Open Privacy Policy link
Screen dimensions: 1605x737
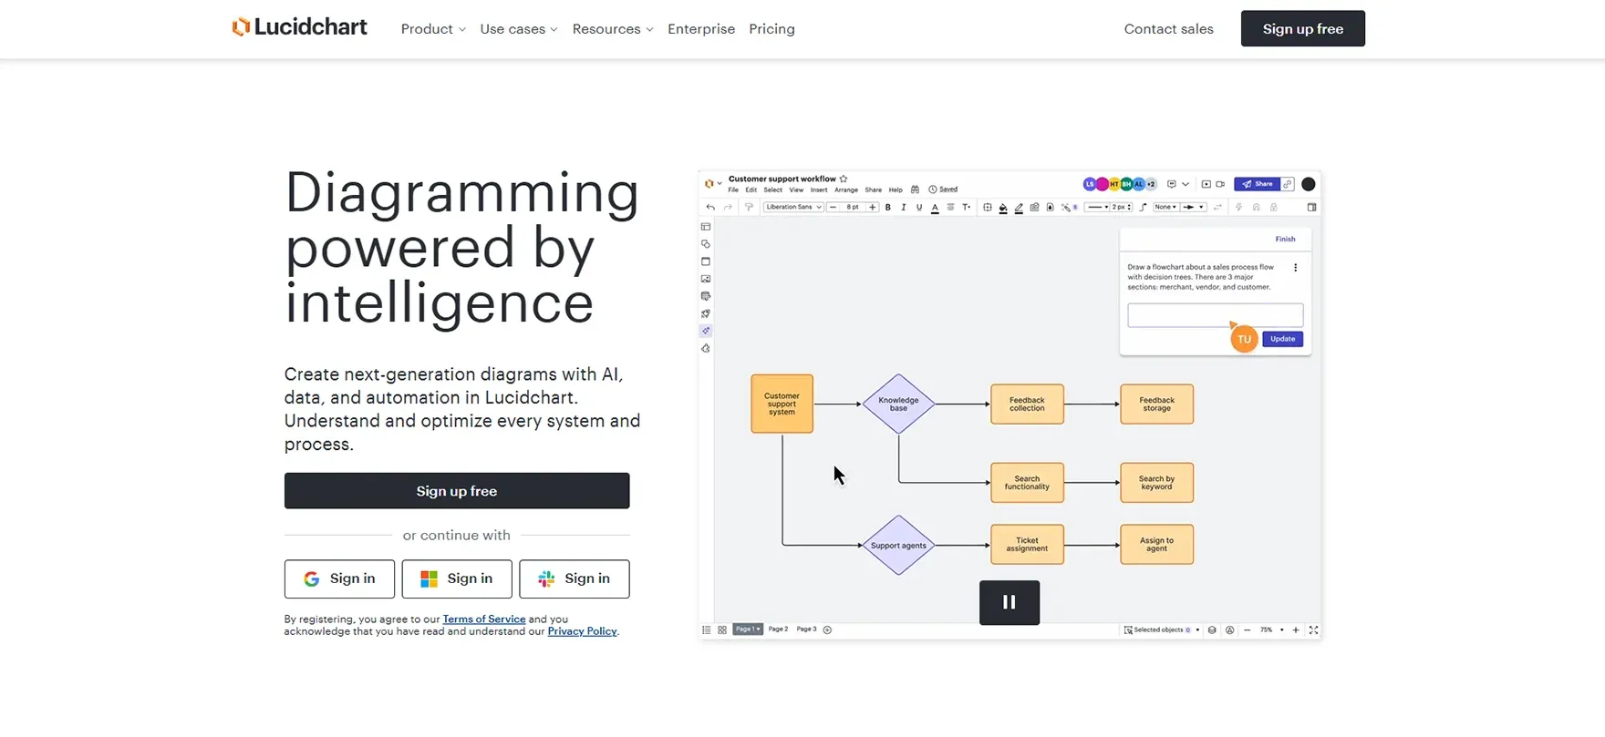coord(582,631)
